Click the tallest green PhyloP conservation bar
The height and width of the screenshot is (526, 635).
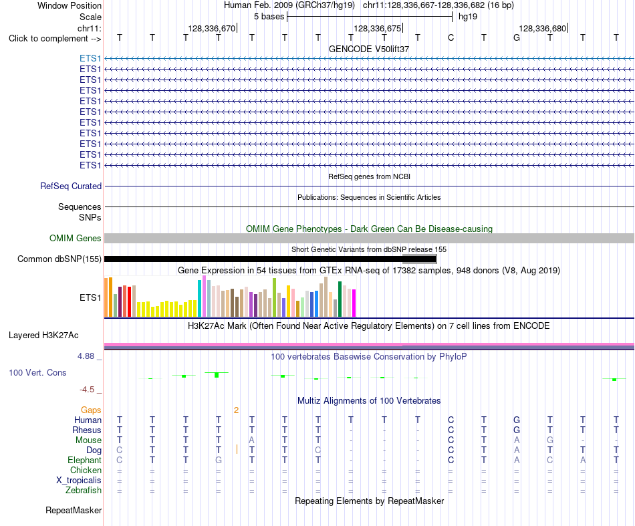pos(217,375)
